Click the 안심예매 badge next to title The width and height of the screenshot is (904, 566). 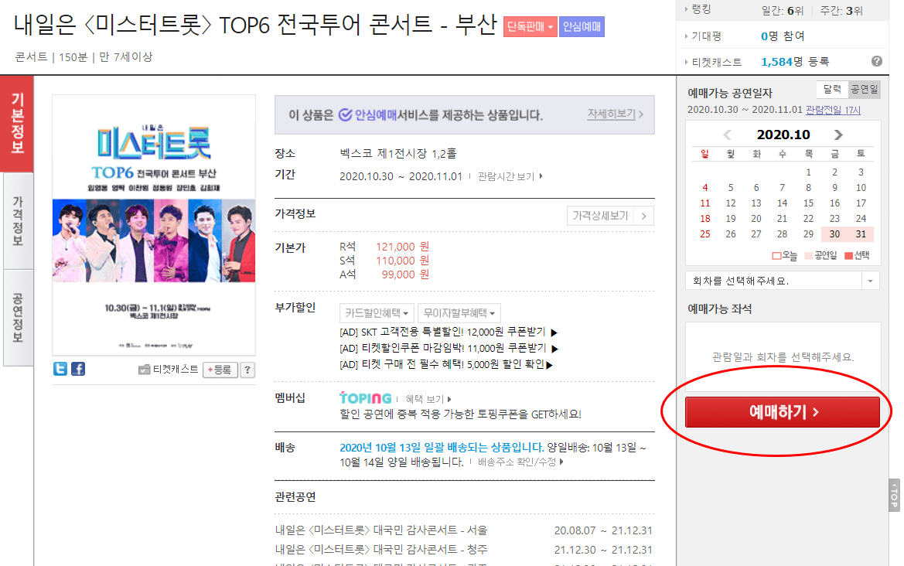pyautogui.click(x=582, y=26)
